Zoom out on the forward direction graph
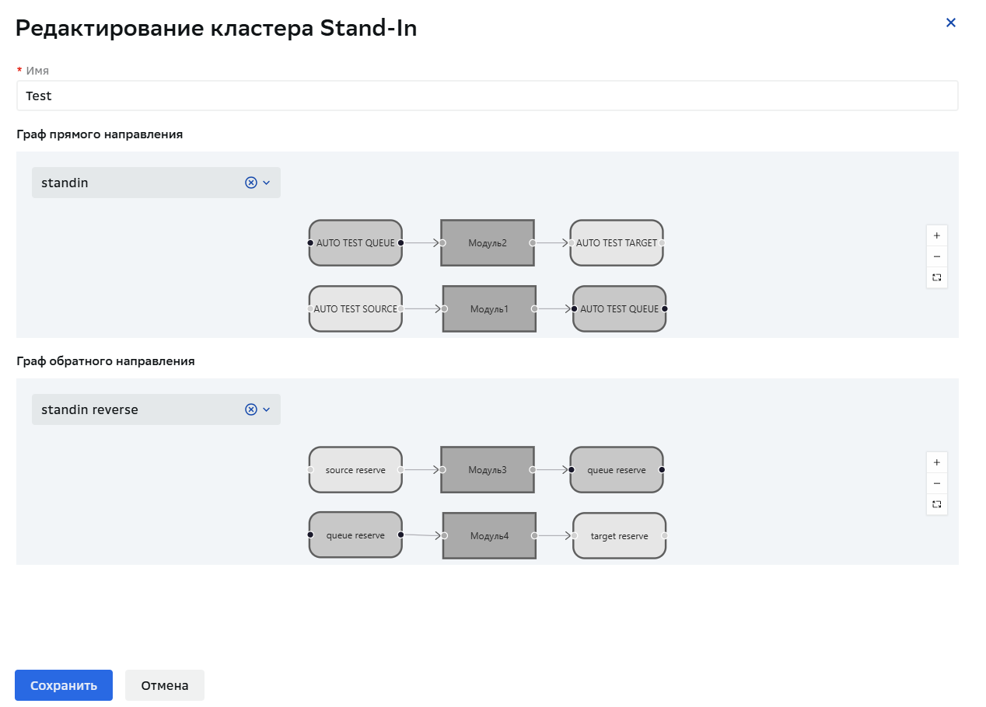Viewport: 986px width, 707px height. pos(937,256)
